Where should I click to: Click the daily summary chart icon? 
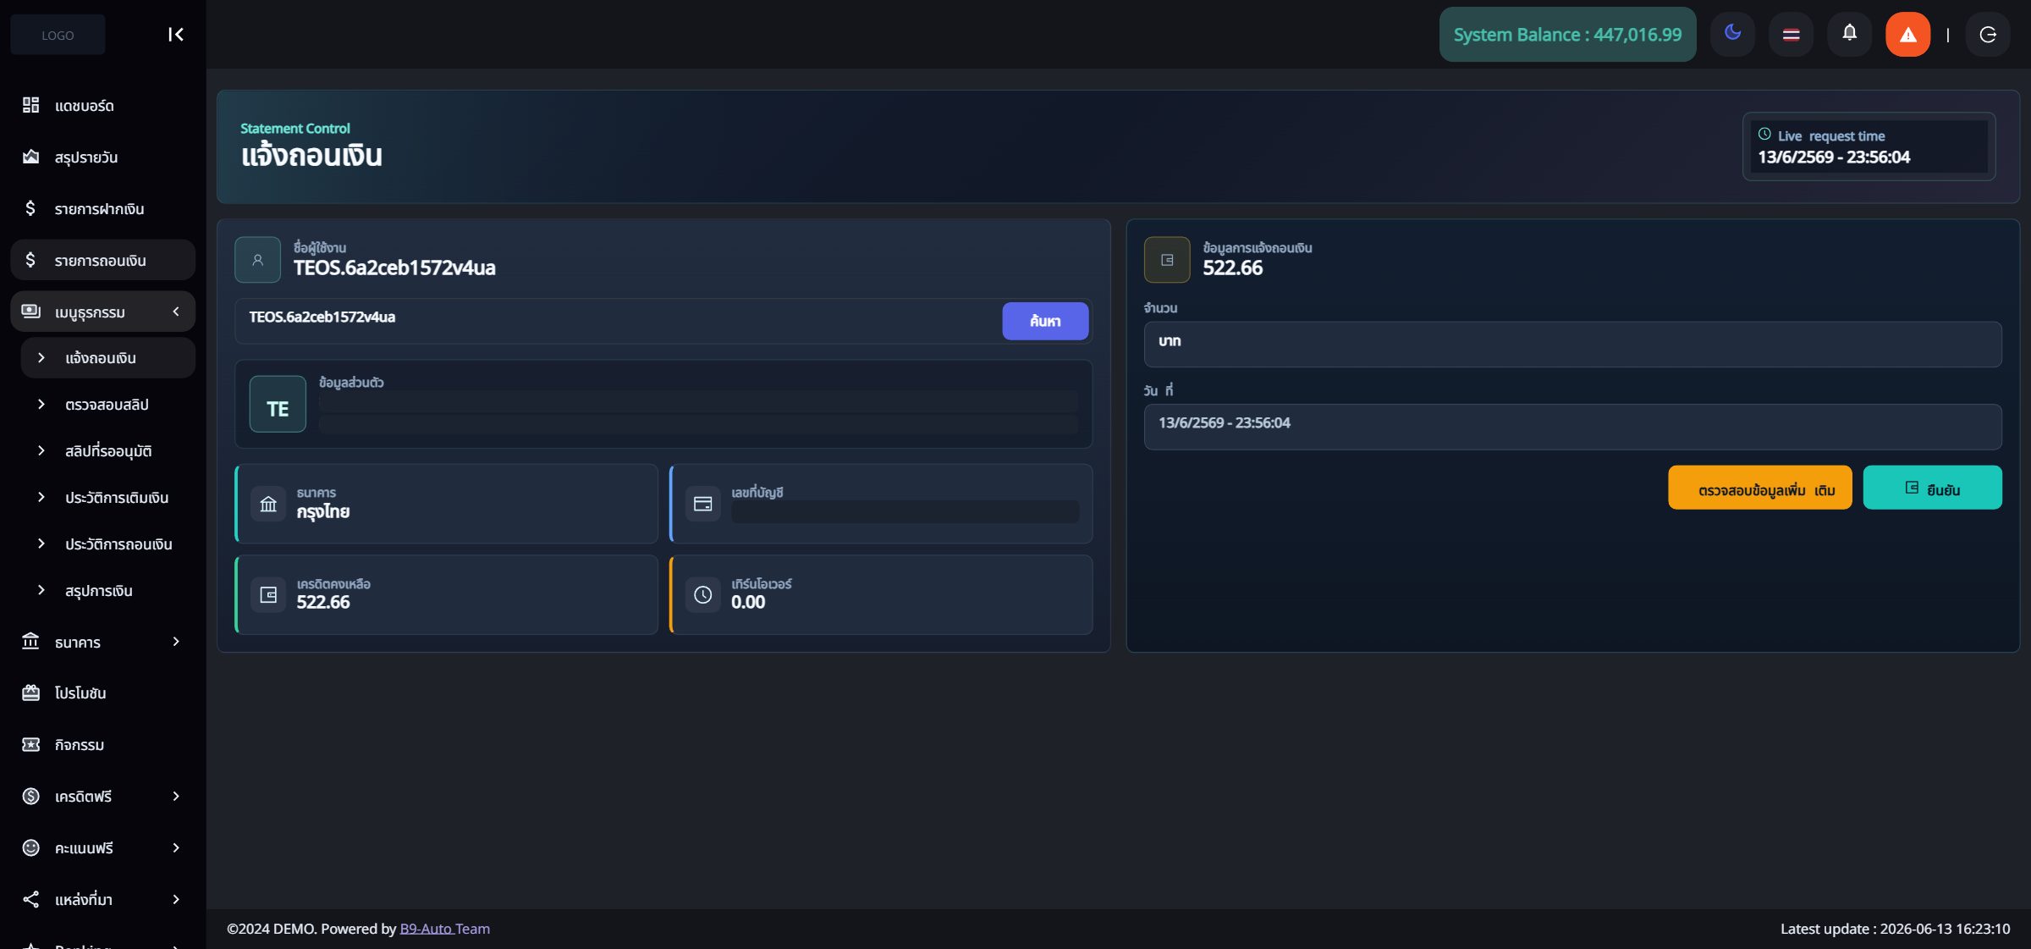30,157
